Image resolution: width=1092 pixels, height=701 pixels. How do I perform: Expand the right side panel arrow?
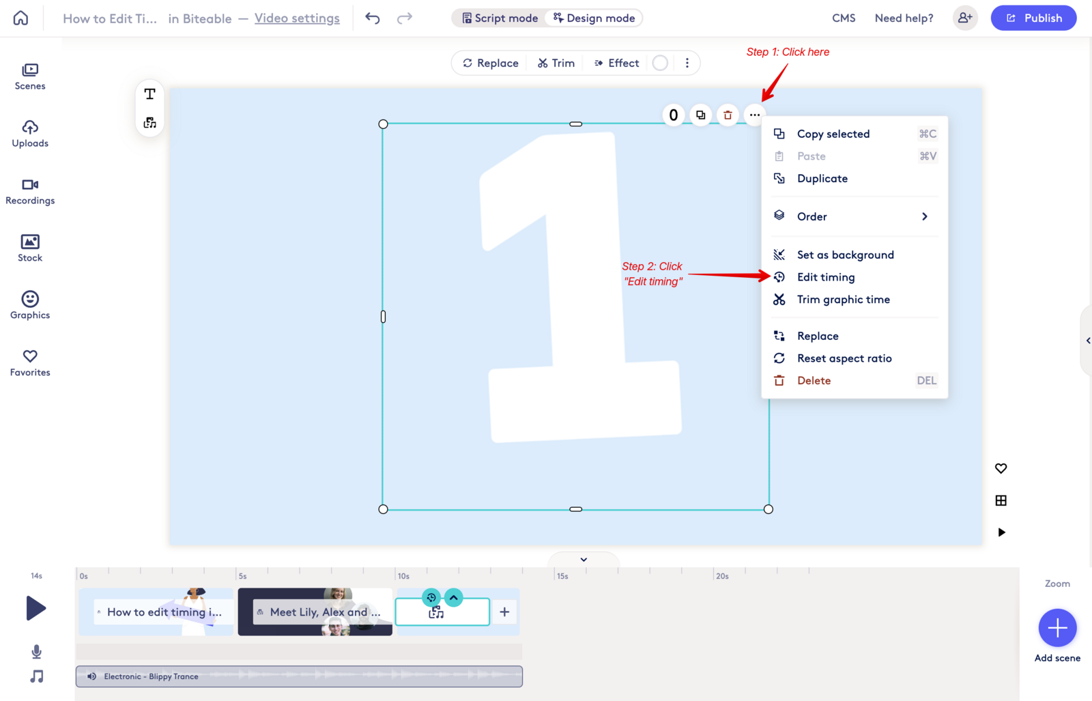tap(1087, 341)
